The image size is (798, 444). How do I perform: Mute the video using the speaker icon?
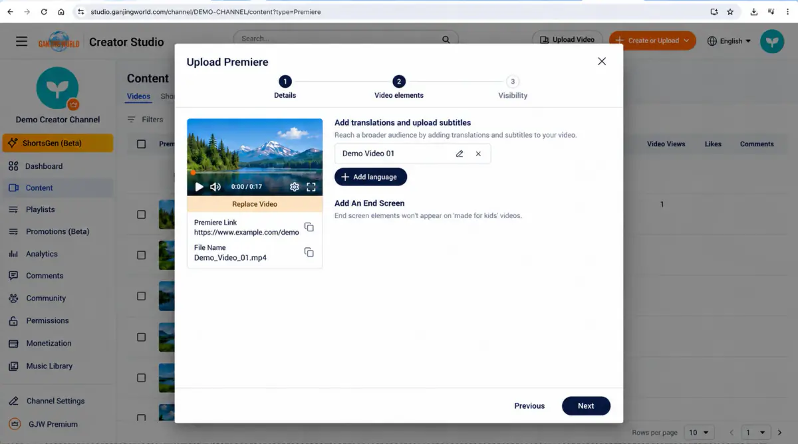215,187
